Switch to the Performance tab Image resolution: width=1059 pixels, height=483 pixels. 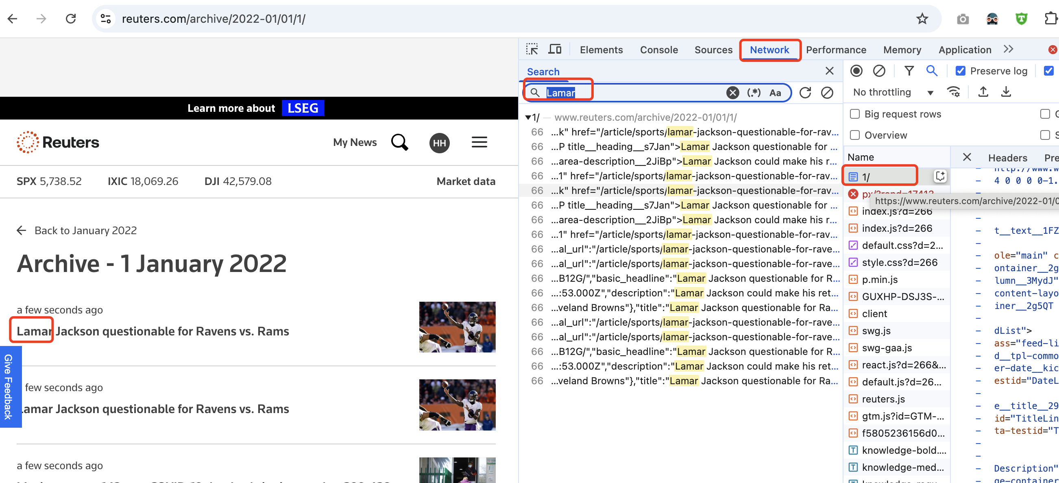click(x=836, y=50)
